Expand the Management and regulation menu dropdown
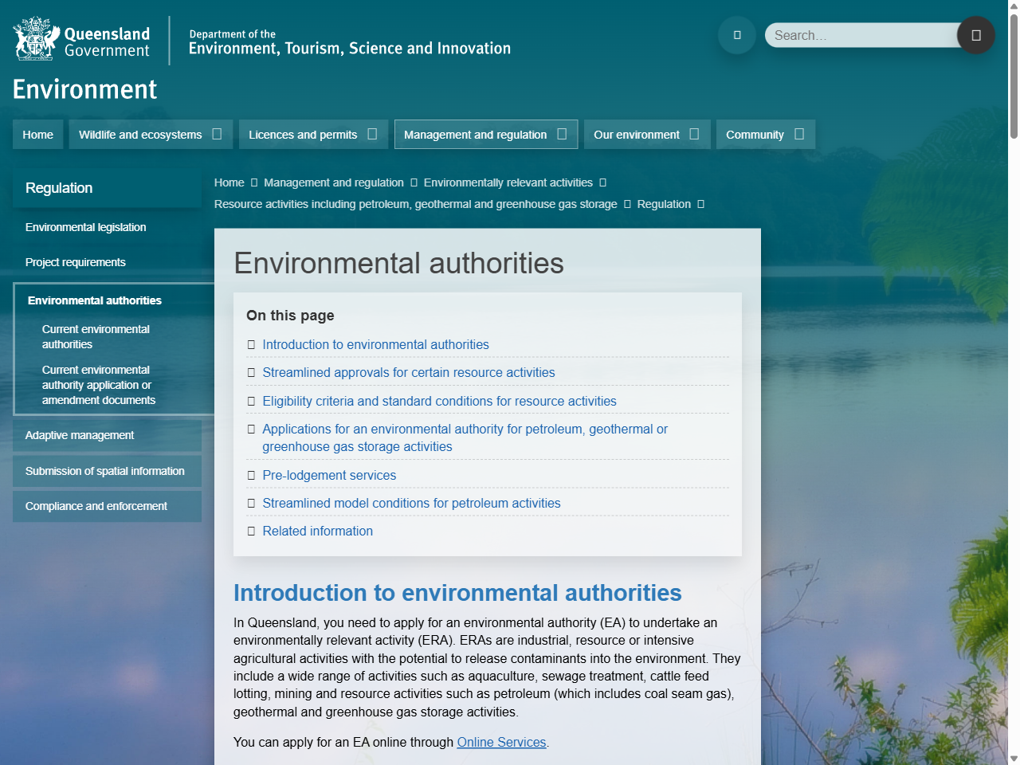The image size is (1020, 765). pyautogui.click(x=563, y=134)
